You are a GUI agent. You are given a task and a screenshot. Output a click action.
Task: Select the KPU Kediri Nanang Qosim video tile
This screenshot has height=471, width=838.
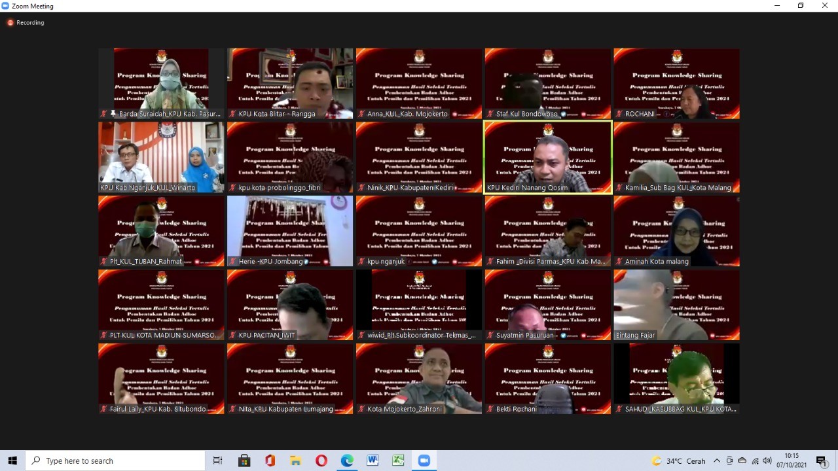(547, 157)
